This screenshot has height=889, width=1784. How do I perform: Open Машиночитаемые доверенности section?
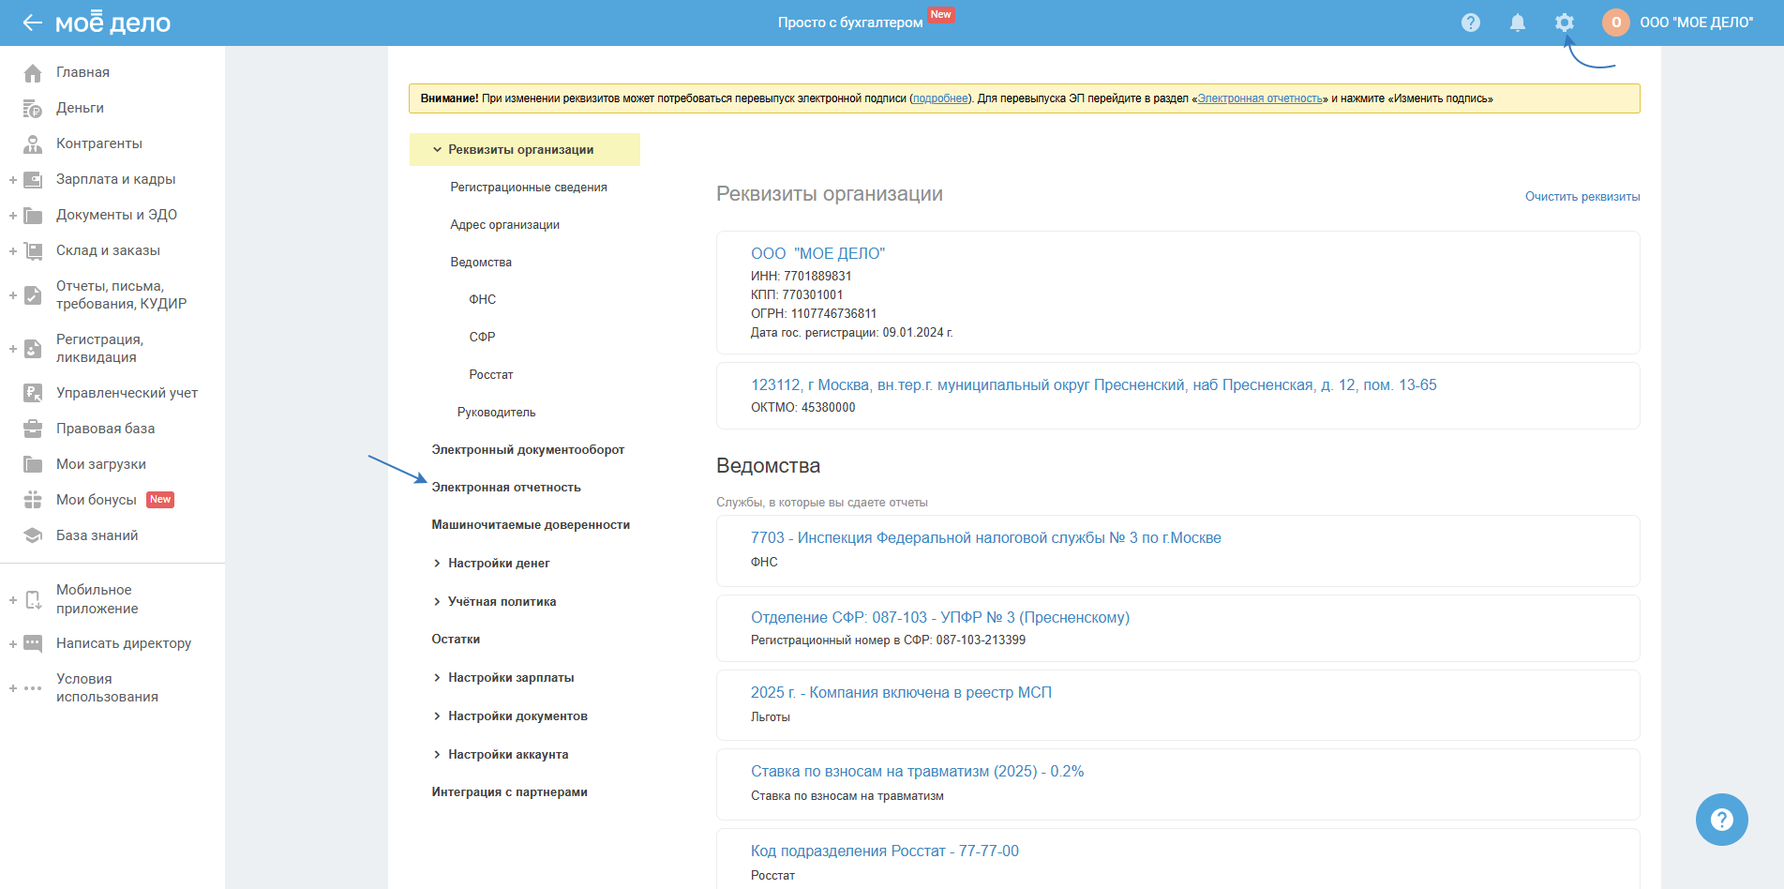point(531,525)
